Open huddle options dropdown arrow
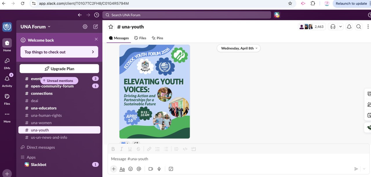Screen dimensions: 371x177 (341, 27)
